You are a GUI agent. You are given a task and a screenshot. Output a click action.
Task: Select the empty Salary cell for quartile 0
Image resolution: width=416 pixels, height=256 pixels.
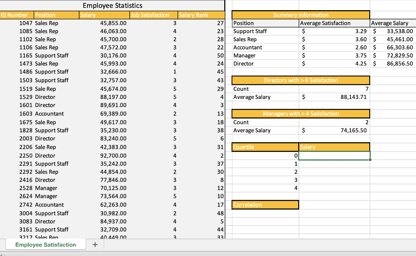[x=334, y=156]
